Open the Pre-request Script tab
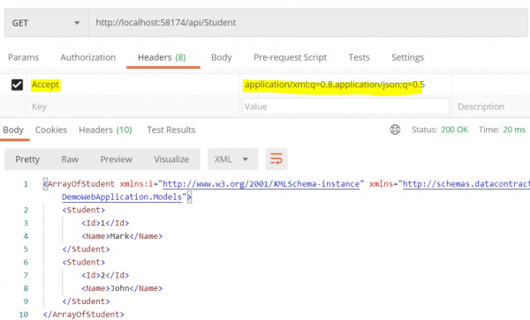The image size is (530, 320). 290,57
